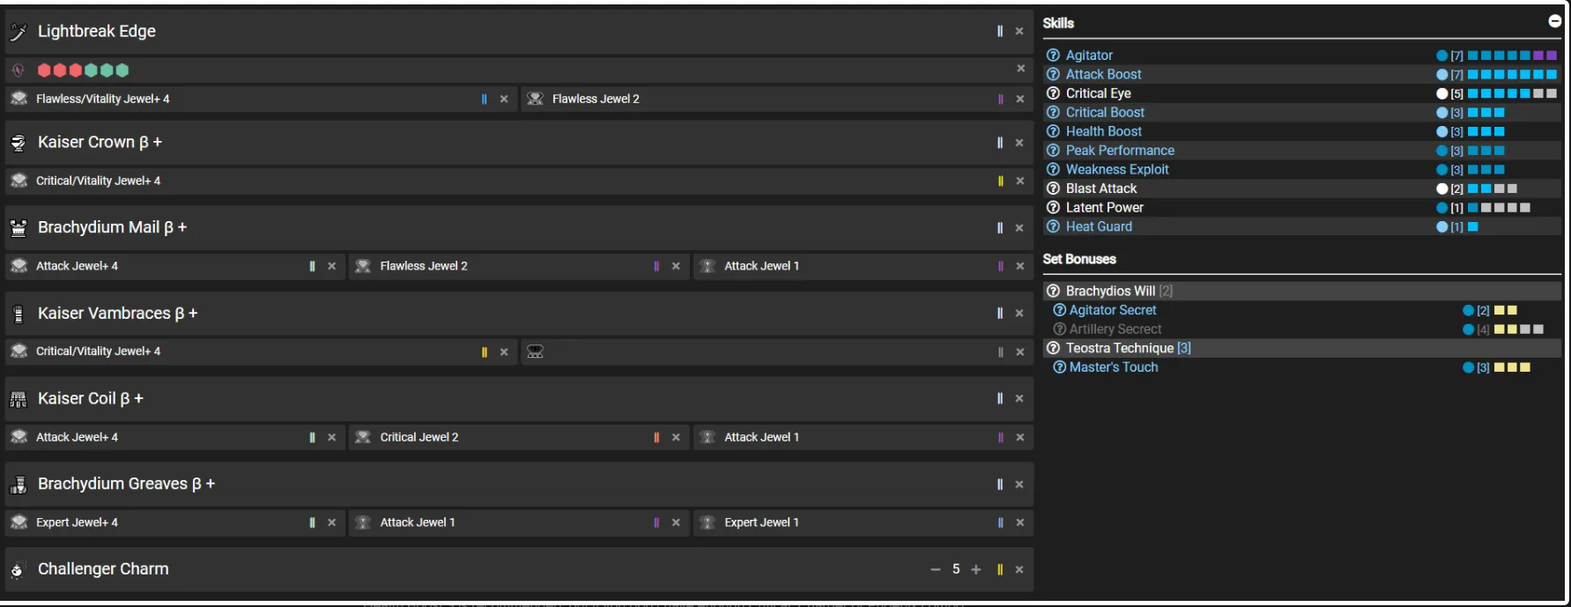1571x607 pixels.
Task: Open the Weakness Exploit help icon
Action: click(1053, 169)
